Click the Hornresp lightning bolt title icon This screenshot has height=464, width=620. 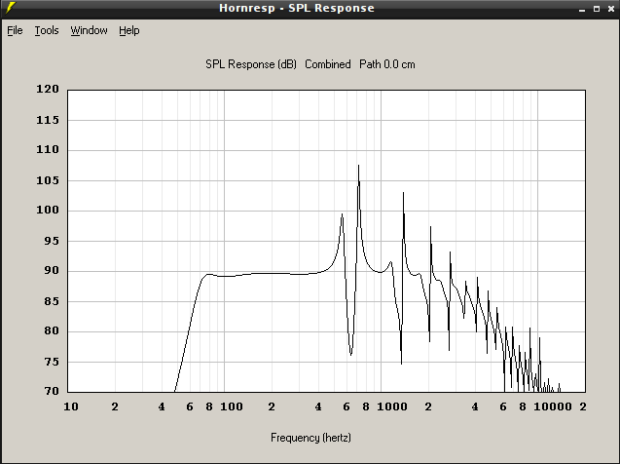click(x=11, y=8)
